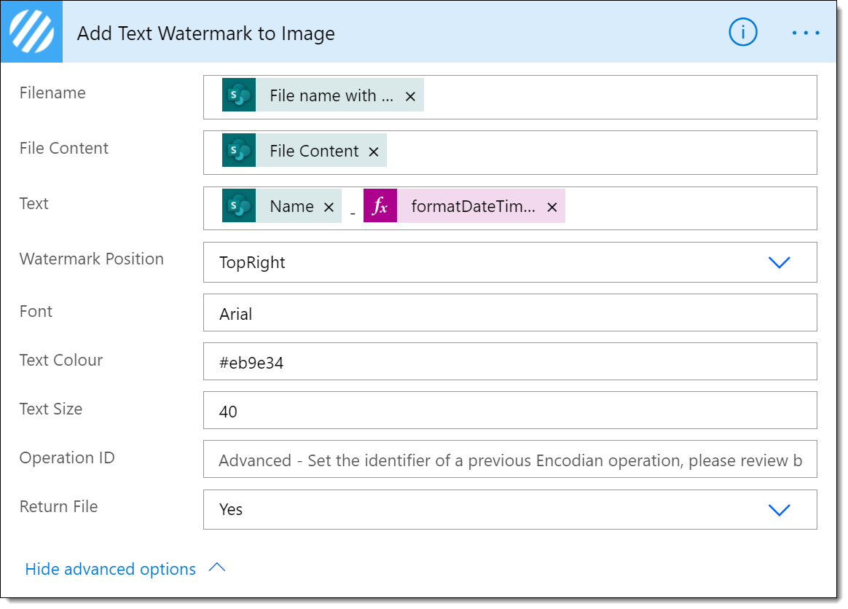Open the three-dot action menu

coord(806,33)
